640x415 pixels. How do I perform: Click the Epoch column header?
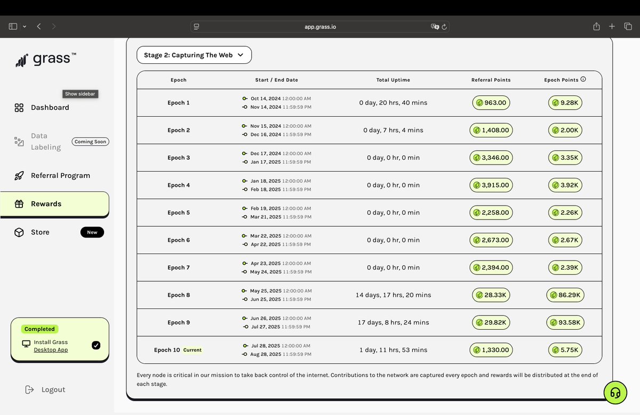[179, 80]
